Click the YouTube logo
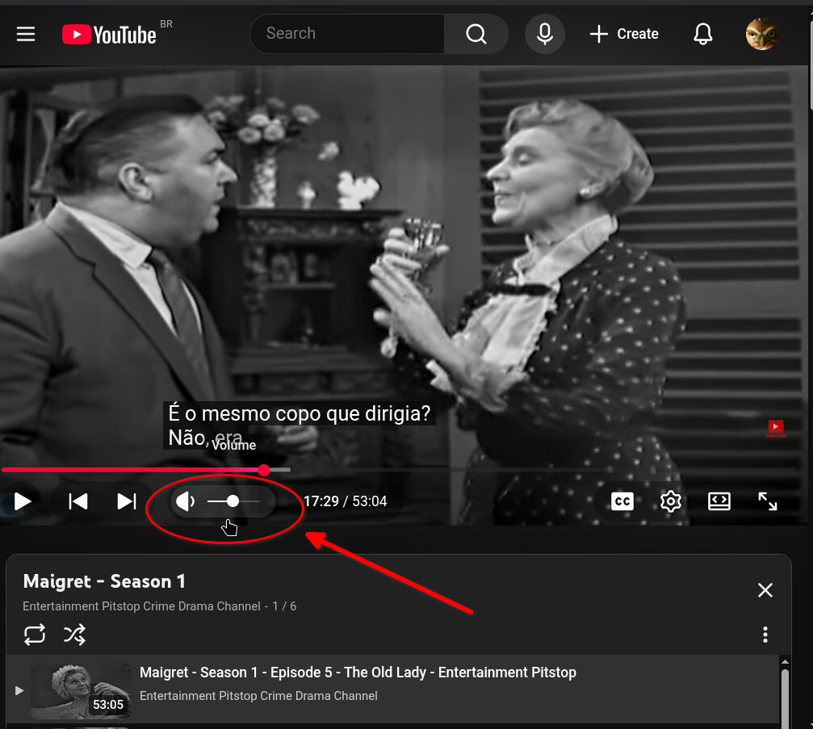This screenshot has height=729, width=813. point(109,34)
